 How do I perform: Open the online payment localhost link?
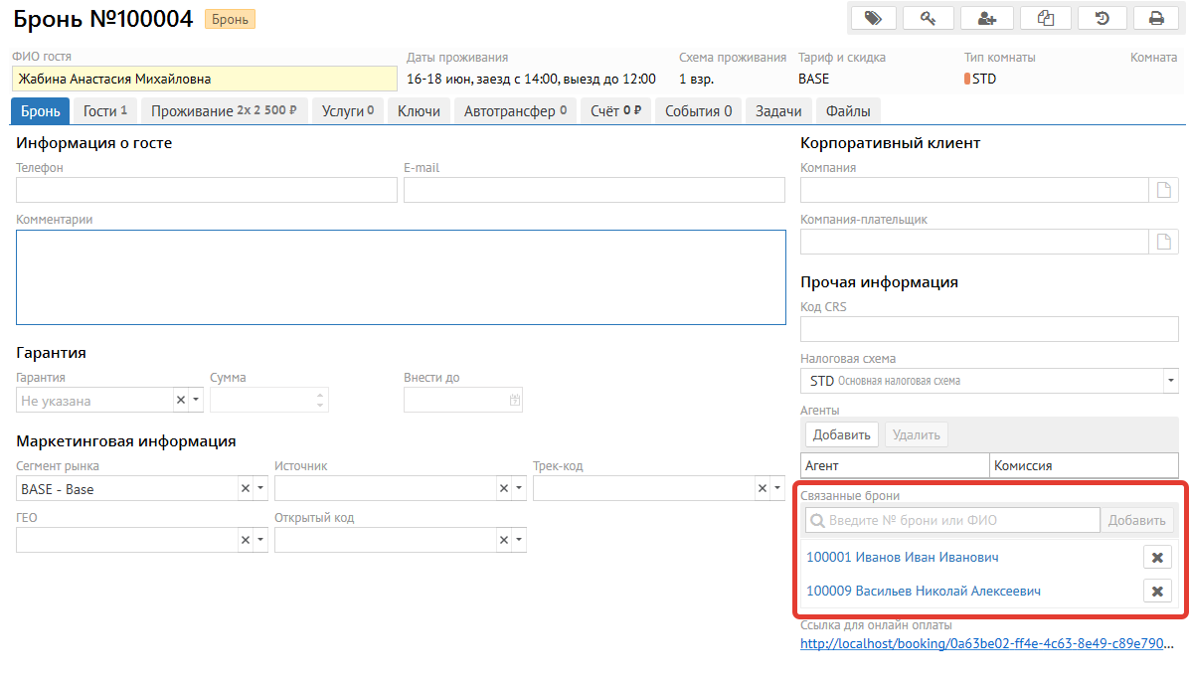[988, 644]
